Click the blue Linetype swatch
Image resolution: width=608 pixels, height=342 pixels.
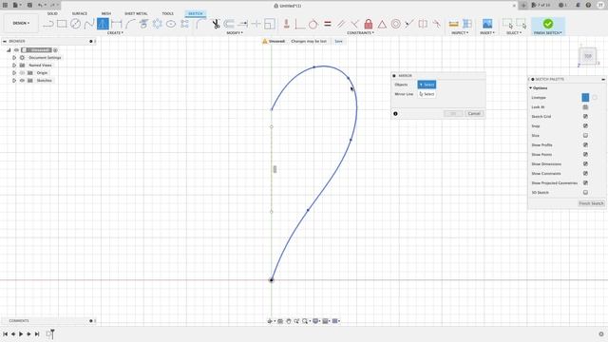pos(585,97)
